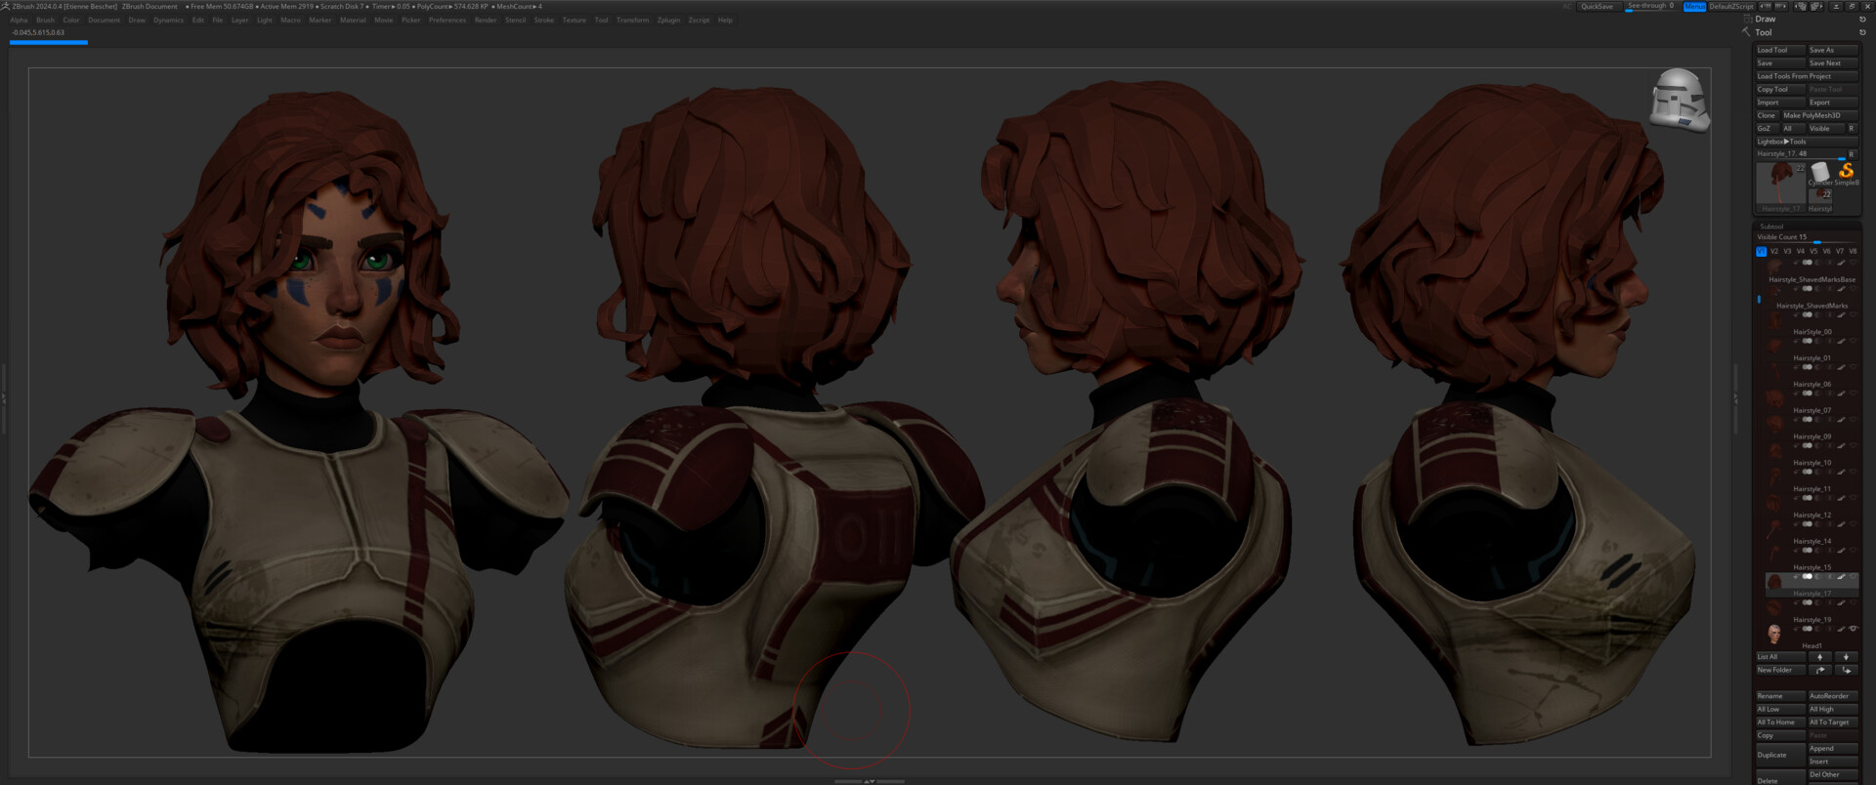1876x785 pixels.
Task: Click Head1 subtool face thumbnail
Action: pyautogui.click(x=1774, y=635)
